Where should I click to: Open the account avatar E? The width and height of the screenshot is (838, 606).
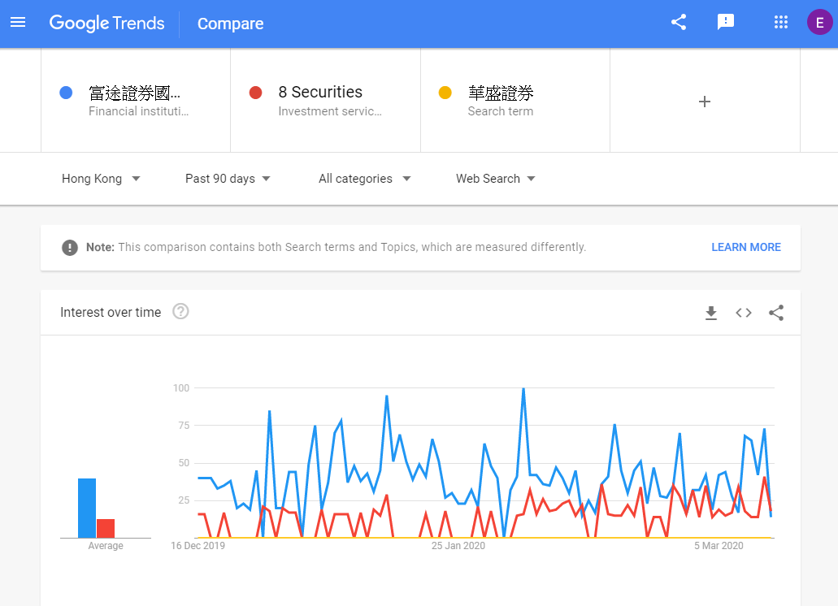[819, 23]
